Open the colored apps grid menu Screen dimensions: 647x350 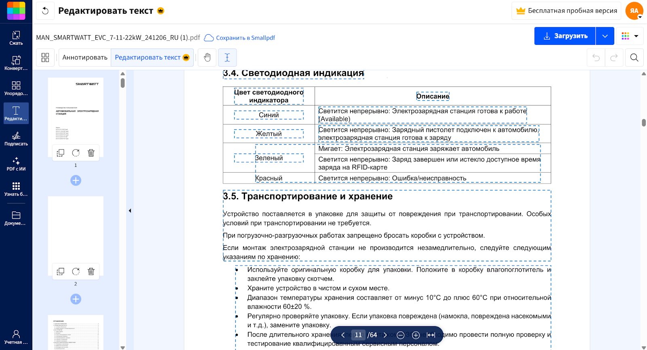tap(630, 36)
